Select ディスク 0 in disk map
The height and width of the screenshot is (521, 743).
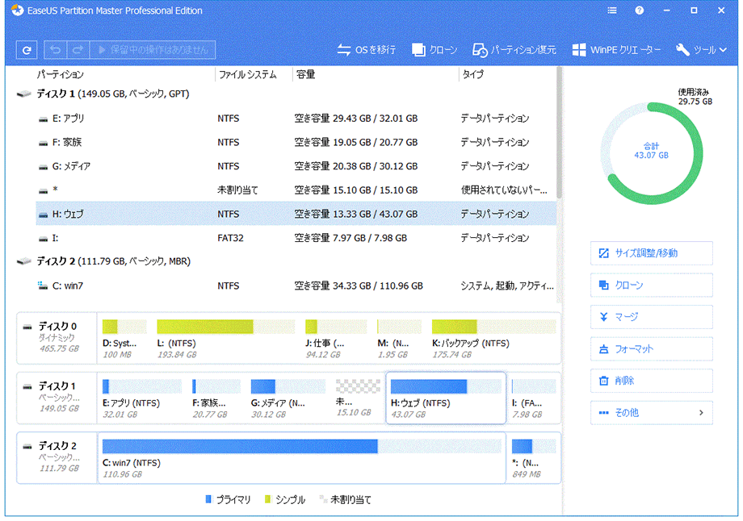pyautogui.click(x=57, y=338)
